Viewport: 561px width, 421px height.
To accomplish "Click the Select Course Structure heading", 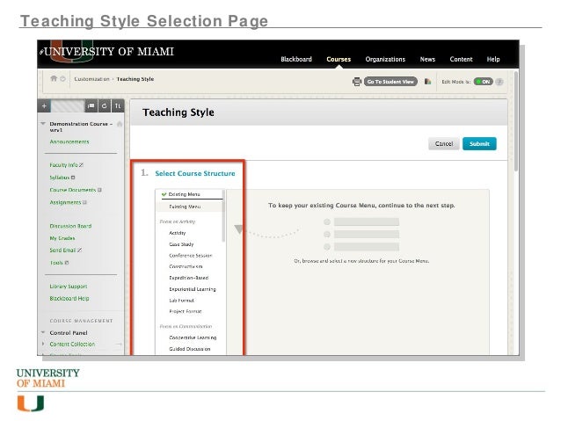I will tap(195, 173).
